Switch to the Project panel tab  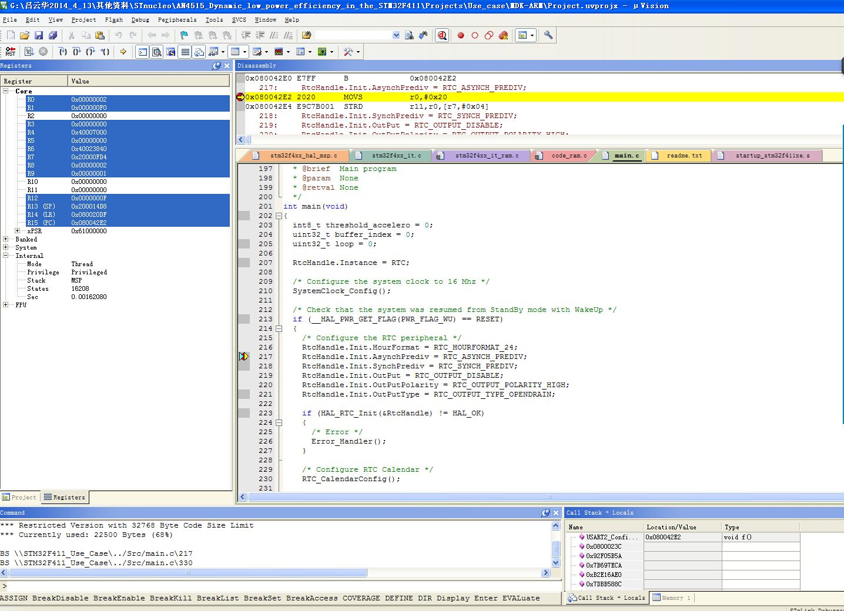(x=19, y=497)
